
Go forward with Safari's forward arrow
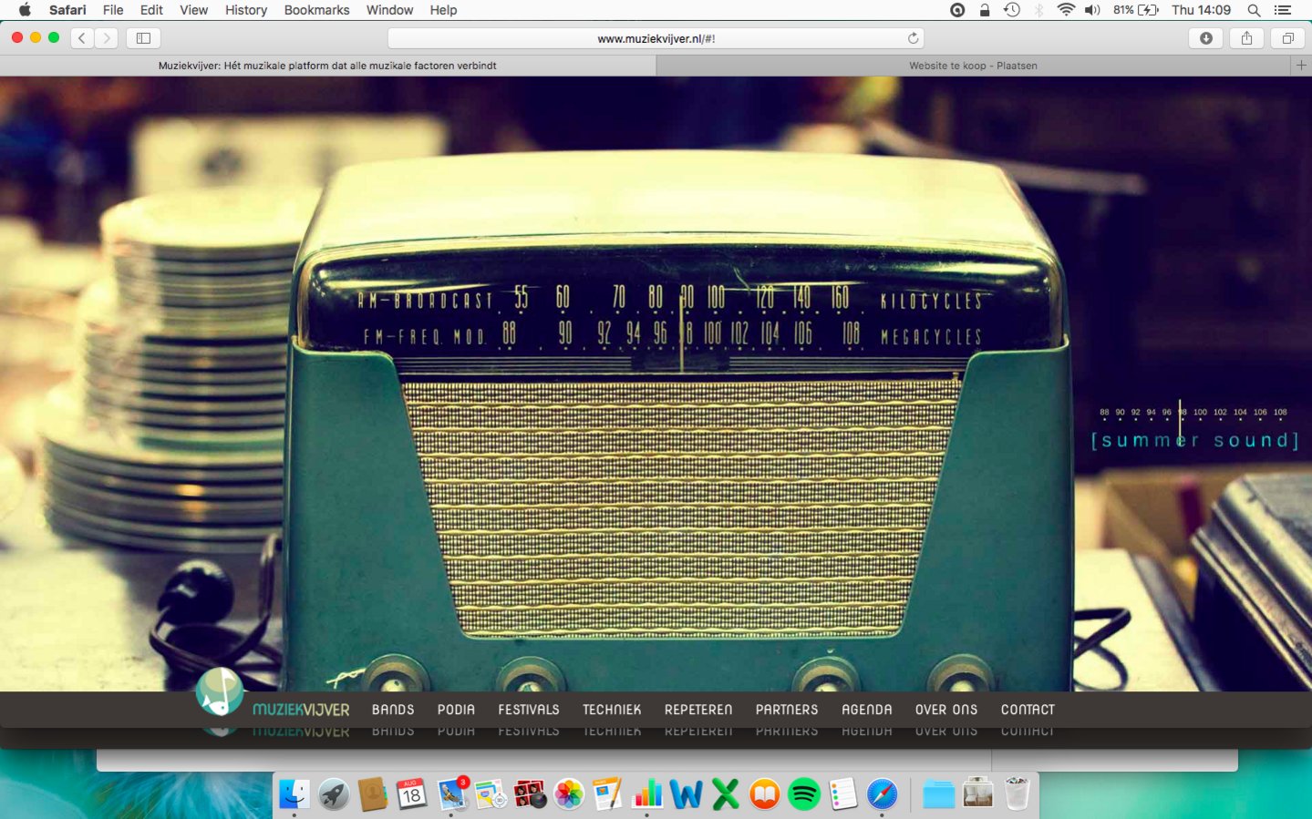click(107, 38)
